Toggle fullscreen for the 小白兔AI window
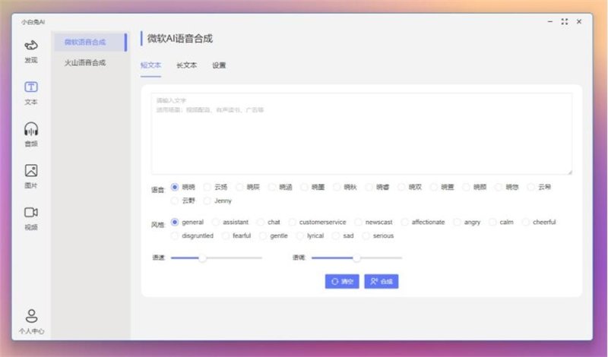 565,22
